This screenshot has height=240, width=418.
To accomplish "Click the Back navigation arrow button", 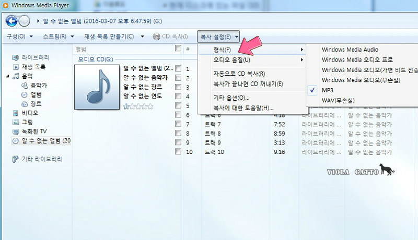I will point(11,21).
